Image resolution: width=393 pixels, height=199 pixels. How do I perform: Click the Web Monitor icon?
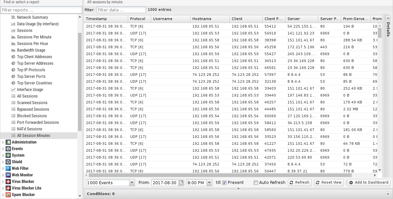9,175
